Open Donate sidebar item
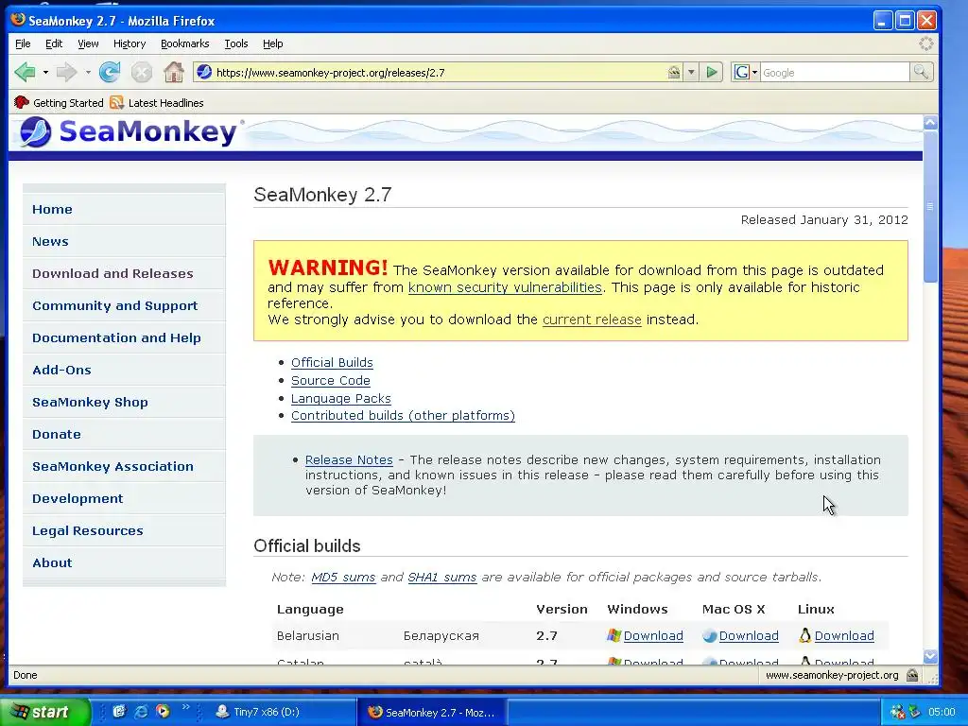The width and height of the screenshot is (968, 726). (x=124, y=434)
